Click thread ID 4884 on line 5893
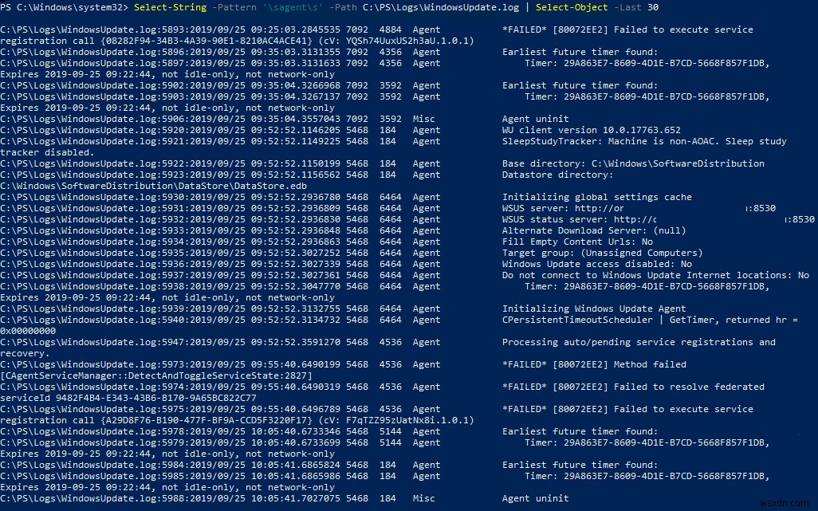Image resolution: width=818 pixels, height=511 pixels. (390, 29)
